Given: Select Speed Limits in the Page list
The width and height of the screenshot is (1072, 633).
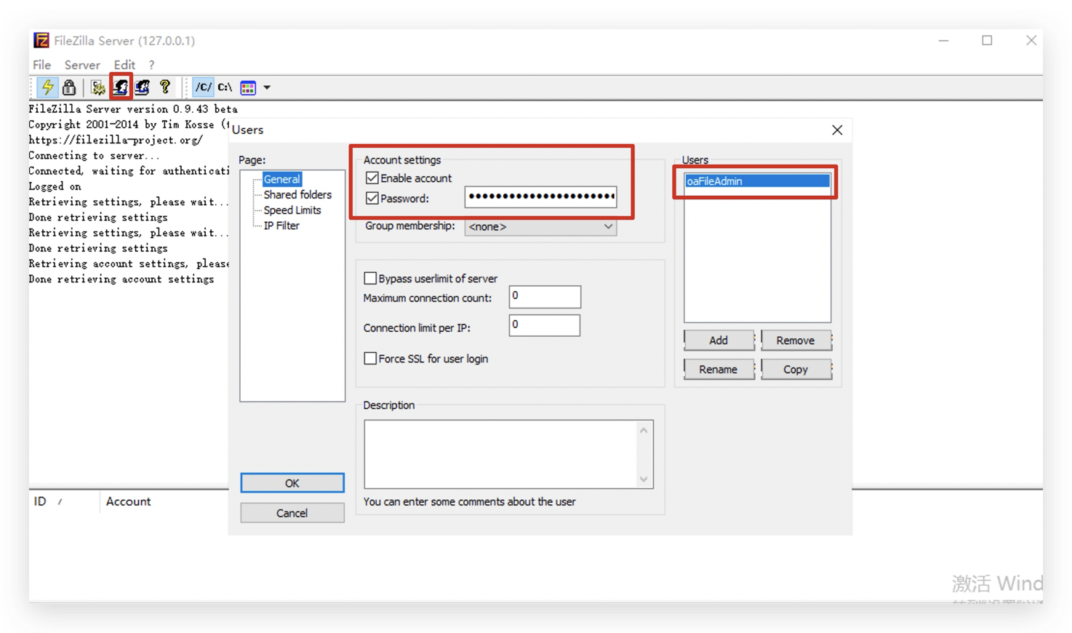Looking at the screenshot, I should [x=292, y=210].
